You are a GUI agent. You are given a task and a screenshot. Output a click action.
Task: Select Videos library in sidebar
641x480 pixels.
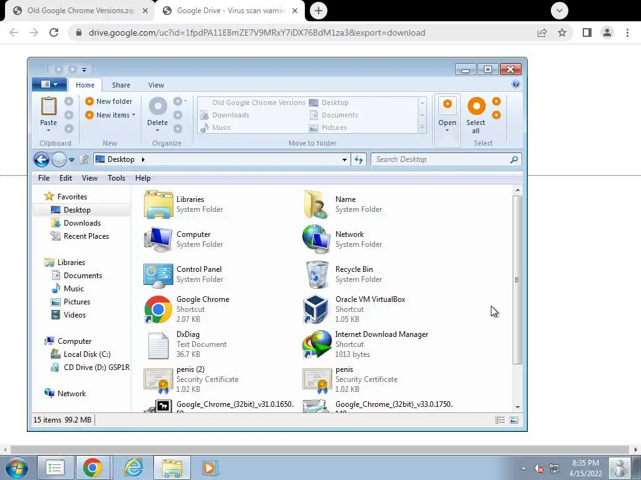(74, 315)
